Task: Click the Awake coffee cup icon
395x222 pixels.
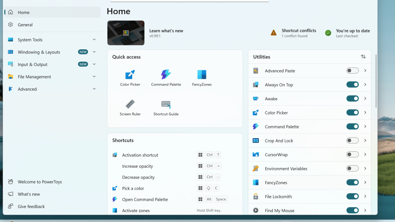Action: [x=256, y=99]
